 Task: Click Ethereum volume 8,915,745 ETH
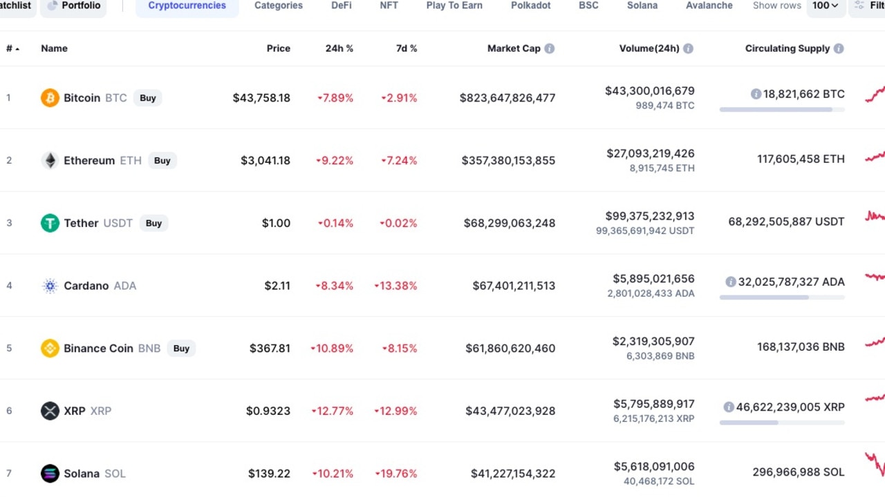tap(662, 168)
